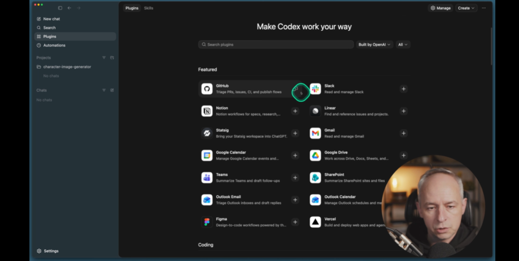Image resolution: width=519 pixels, height=261 pixels.
Task: Open the Linear plugin logo
Action: coord(315,111)
